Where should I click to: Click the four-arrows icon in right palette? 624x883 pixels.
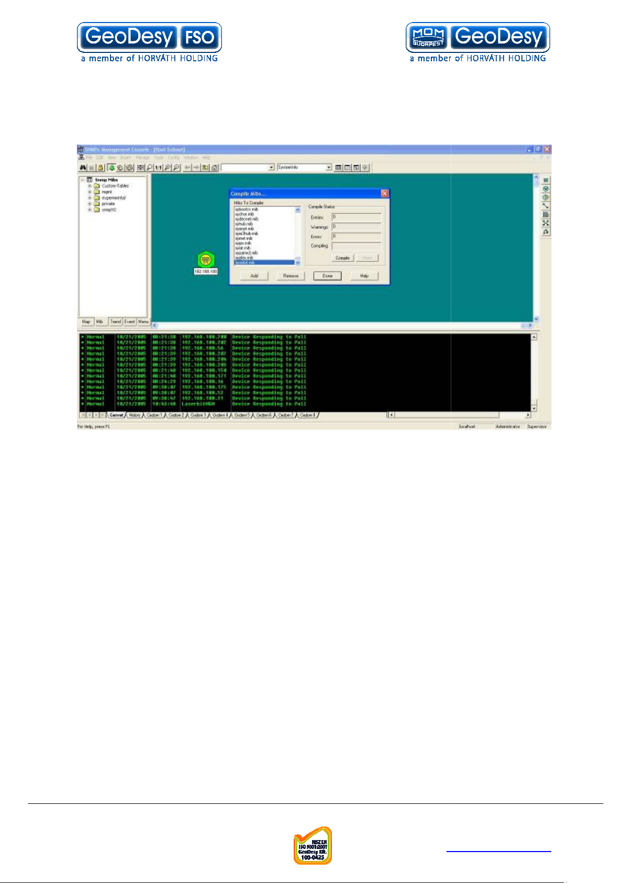(545, 223)
